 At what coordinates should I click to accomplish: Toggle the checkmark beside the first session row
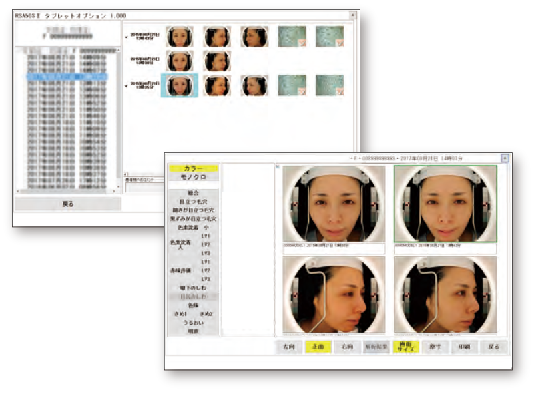click(x=127, y=37)
